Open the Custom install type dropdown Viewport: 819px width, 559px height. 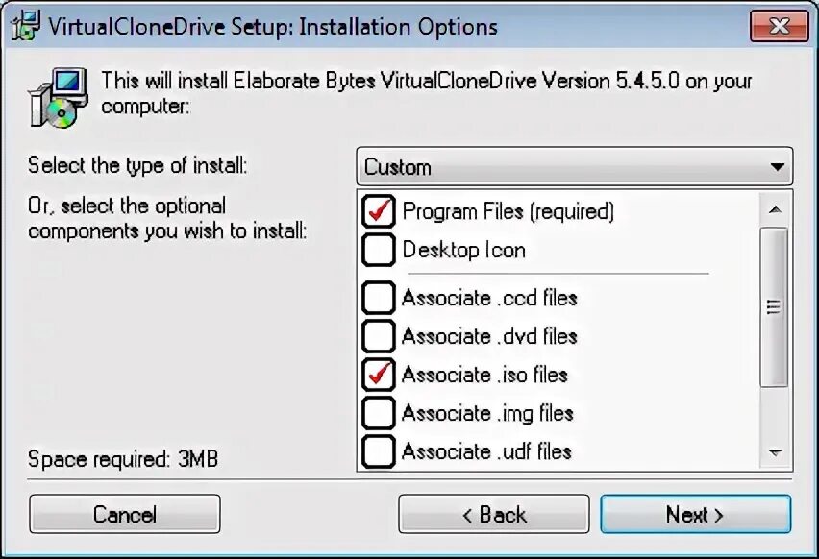point(575,167)
